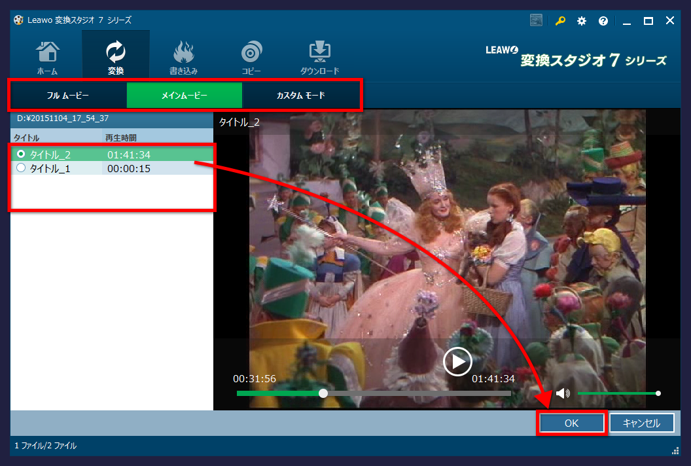Select the タイトル_2 radio button
This screenshot has width=691, height=466.
(21, 154)
